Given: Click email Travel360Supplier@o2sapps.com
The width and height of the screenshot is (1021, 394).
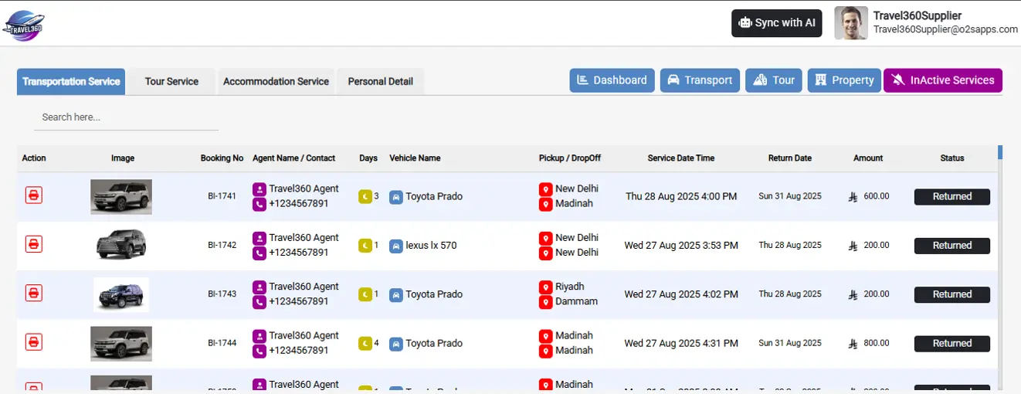Looking at the screenshot, I should (x=945, y=29).
